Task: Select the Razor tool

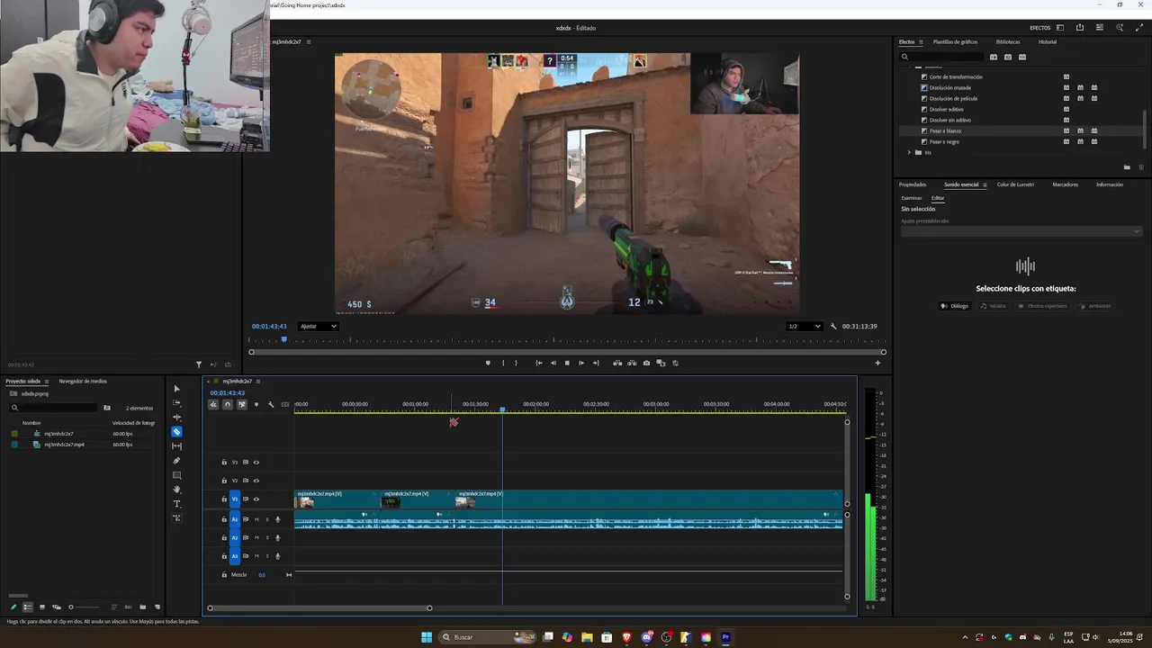Action: (176, 432)
